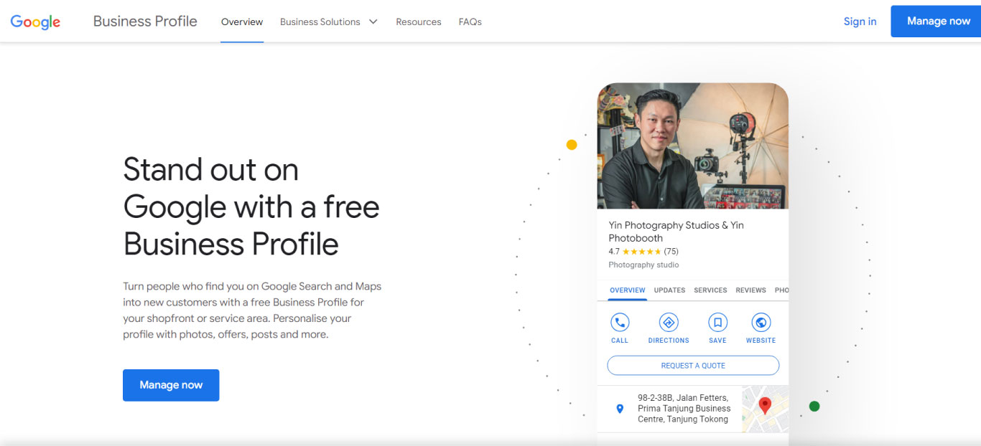The height and width of the screenshot is (446, 981).
Task: Open the FAQs navigation item
Action: point(470,22)
